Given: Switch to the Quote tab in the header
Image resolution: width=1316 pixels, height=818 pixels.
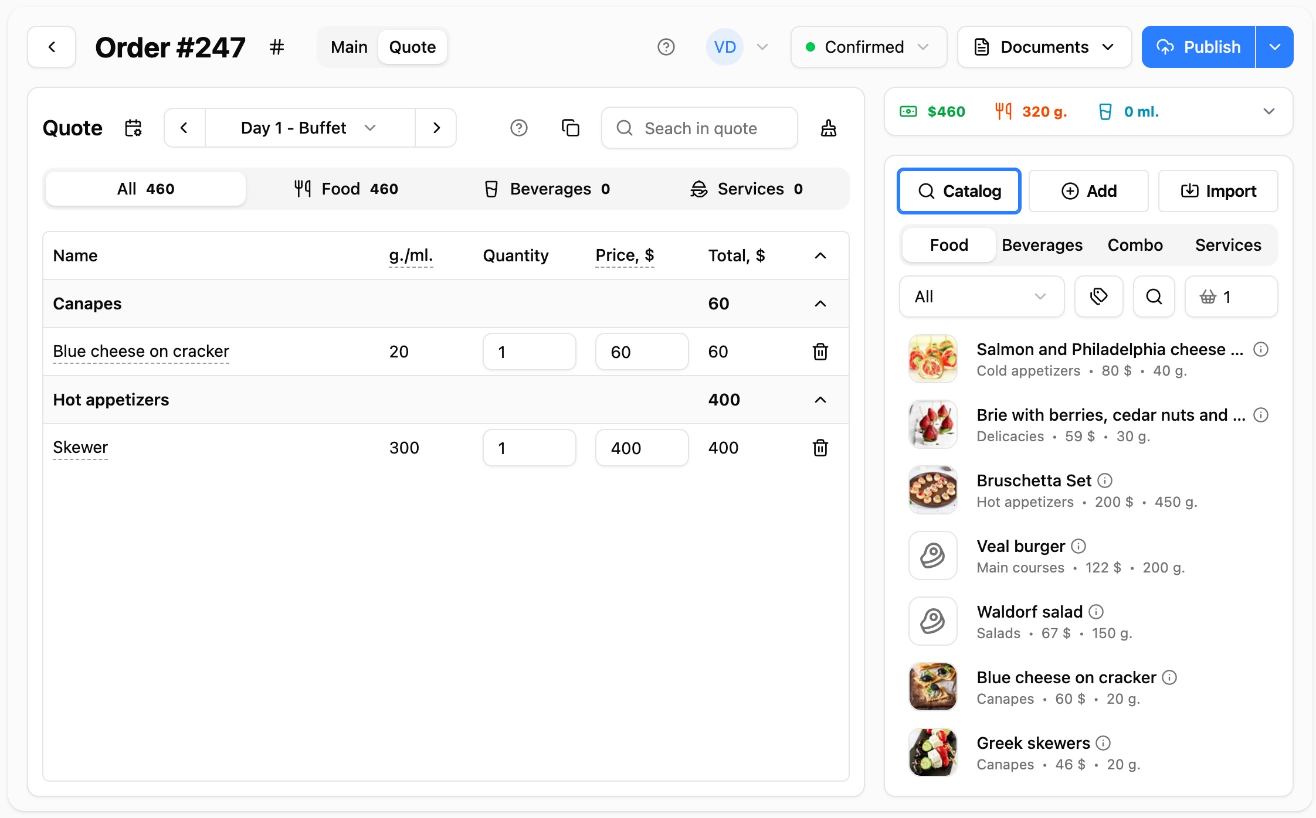Looking at the screenshot, I should (412, 47).
